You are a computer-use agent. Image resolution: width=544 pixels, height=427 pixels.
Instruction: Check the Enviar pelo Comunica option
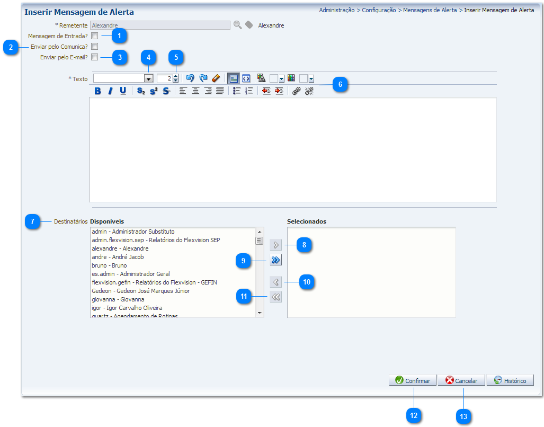[x=94, y=47]
